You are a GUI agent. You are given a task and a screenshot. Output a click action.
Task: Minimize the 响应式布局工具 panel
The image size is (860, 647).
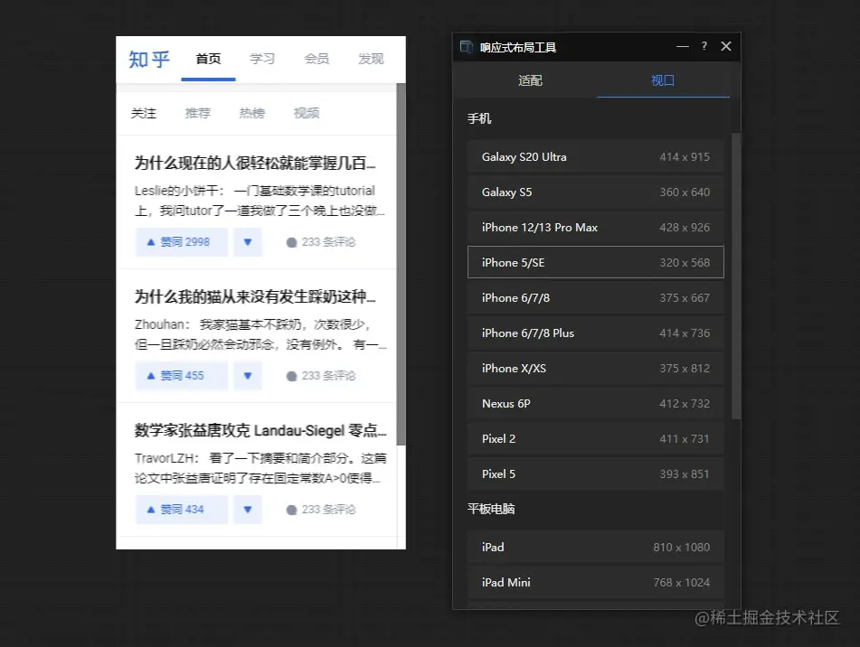pyautogui.click(x=682, y=47)
